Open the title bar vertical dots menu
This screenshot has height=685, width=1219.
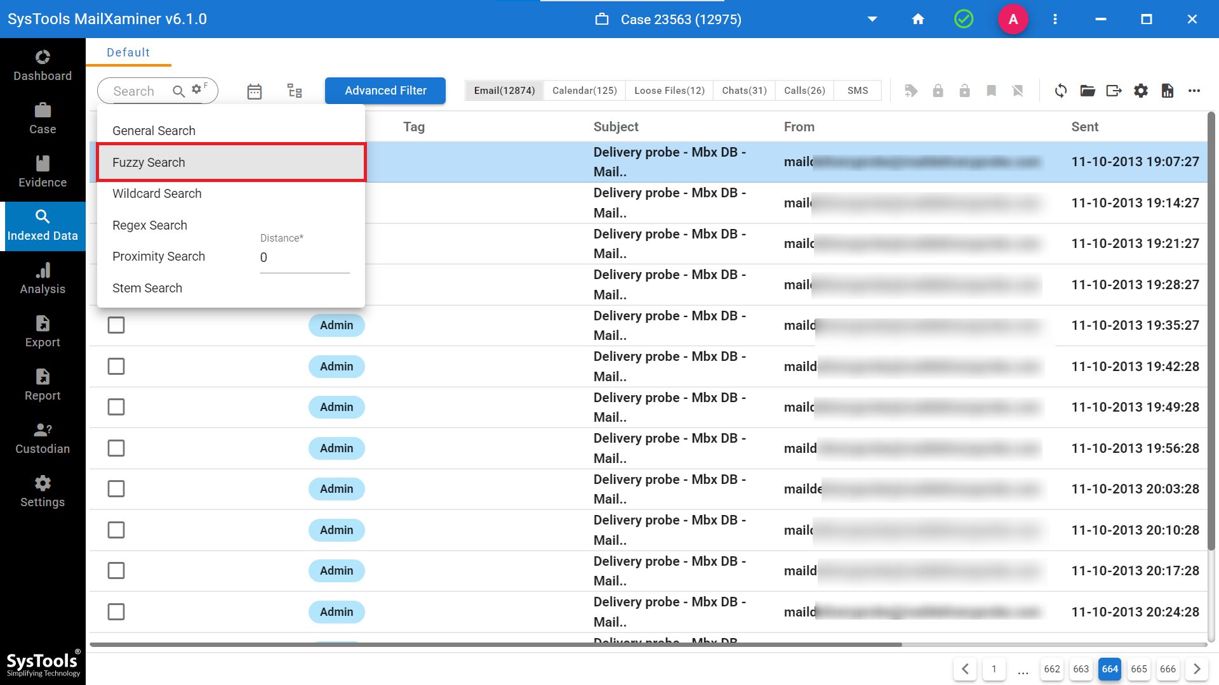[1055, 19]
